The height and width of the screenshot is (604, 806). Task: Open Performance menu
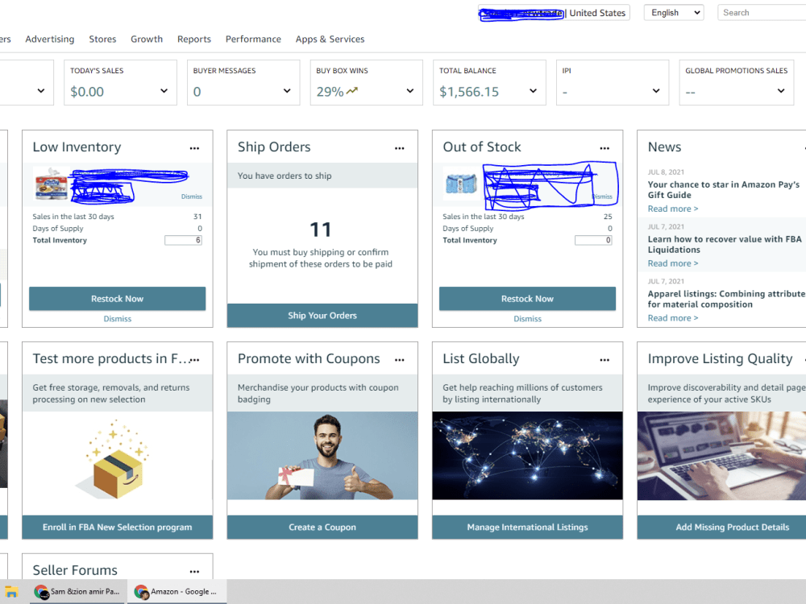(253, 39)
